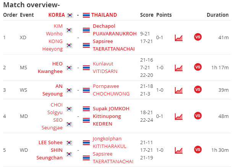
Task: Open the stats chart icon for the MD match
Action: [178, 116]
